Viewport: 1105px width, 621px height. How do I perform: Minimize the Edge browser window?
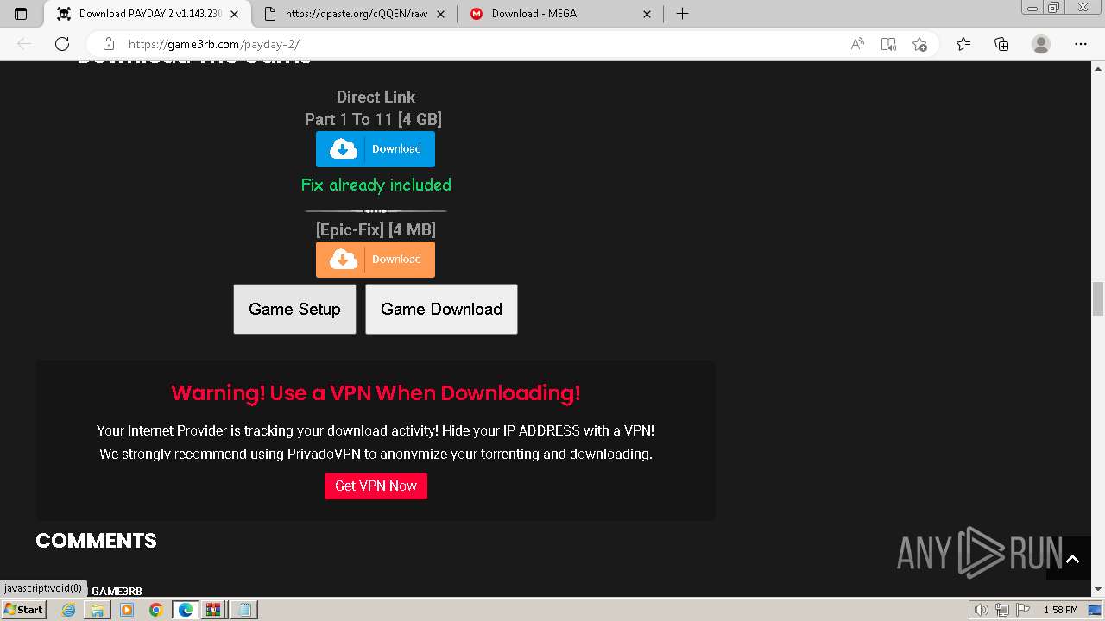tap(1033, 7)
